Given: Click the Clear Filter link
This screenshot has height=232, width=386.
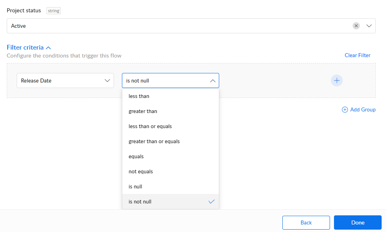Looking at the screenshot, I should (x=357, y=56).
